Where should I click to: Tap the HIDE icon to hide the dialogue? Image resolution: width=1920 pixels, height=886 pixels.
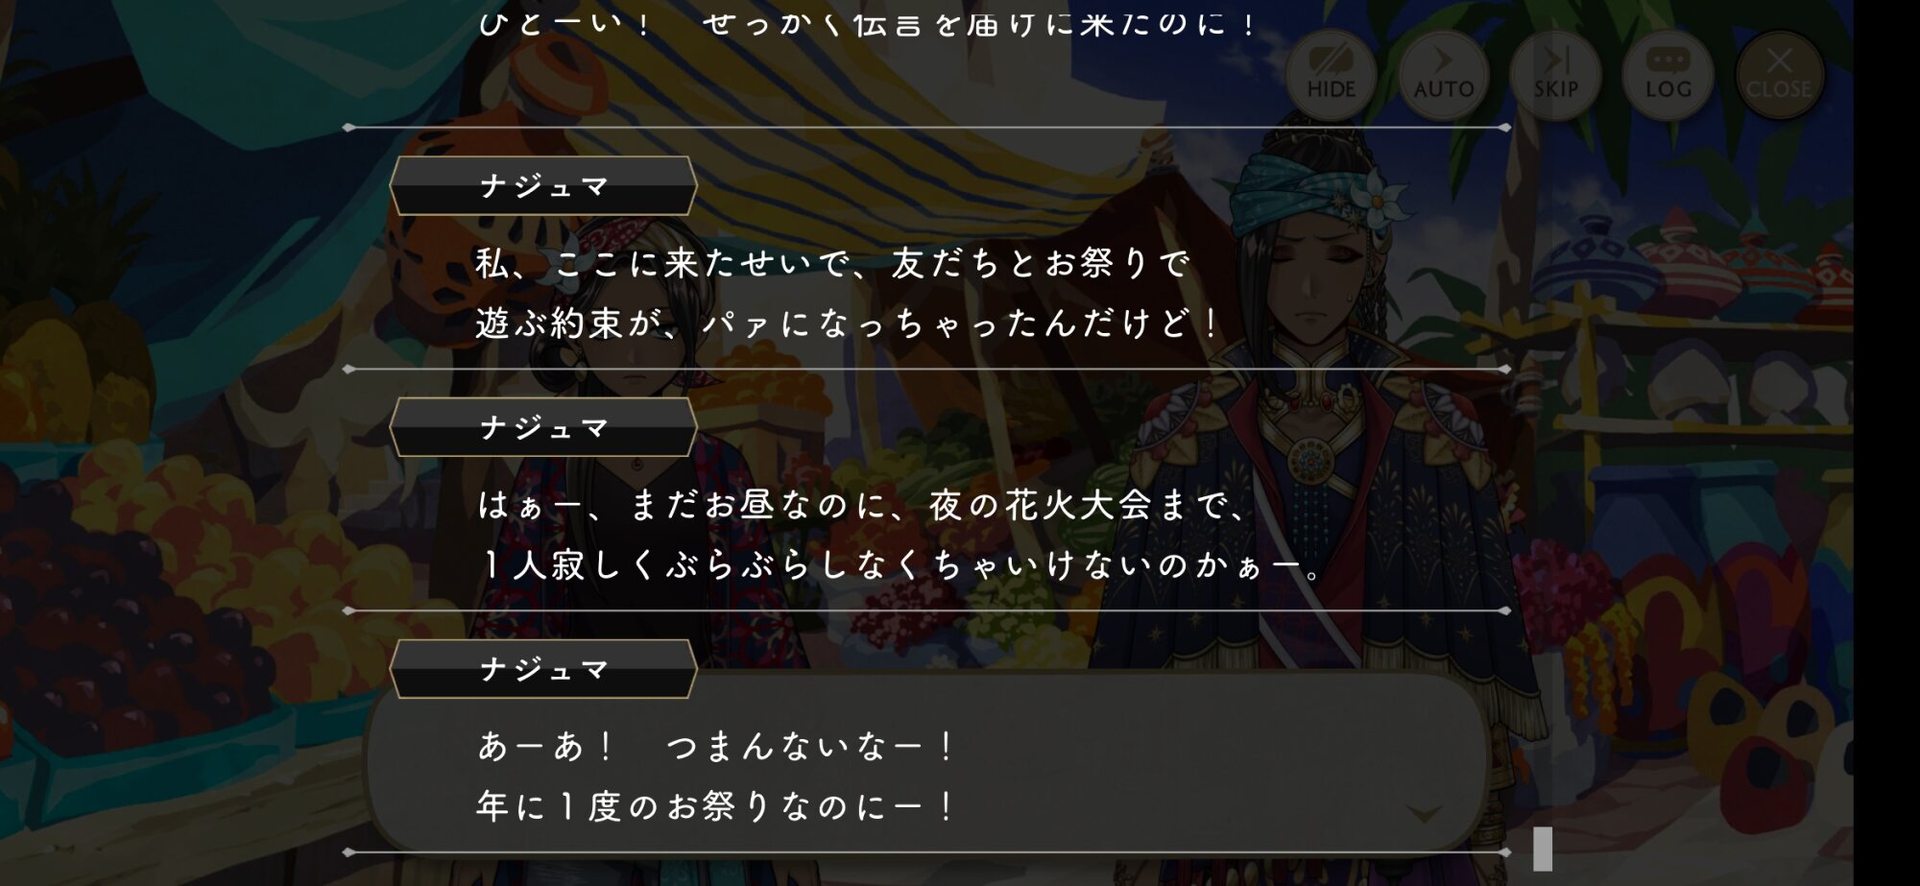(1331, 74)
